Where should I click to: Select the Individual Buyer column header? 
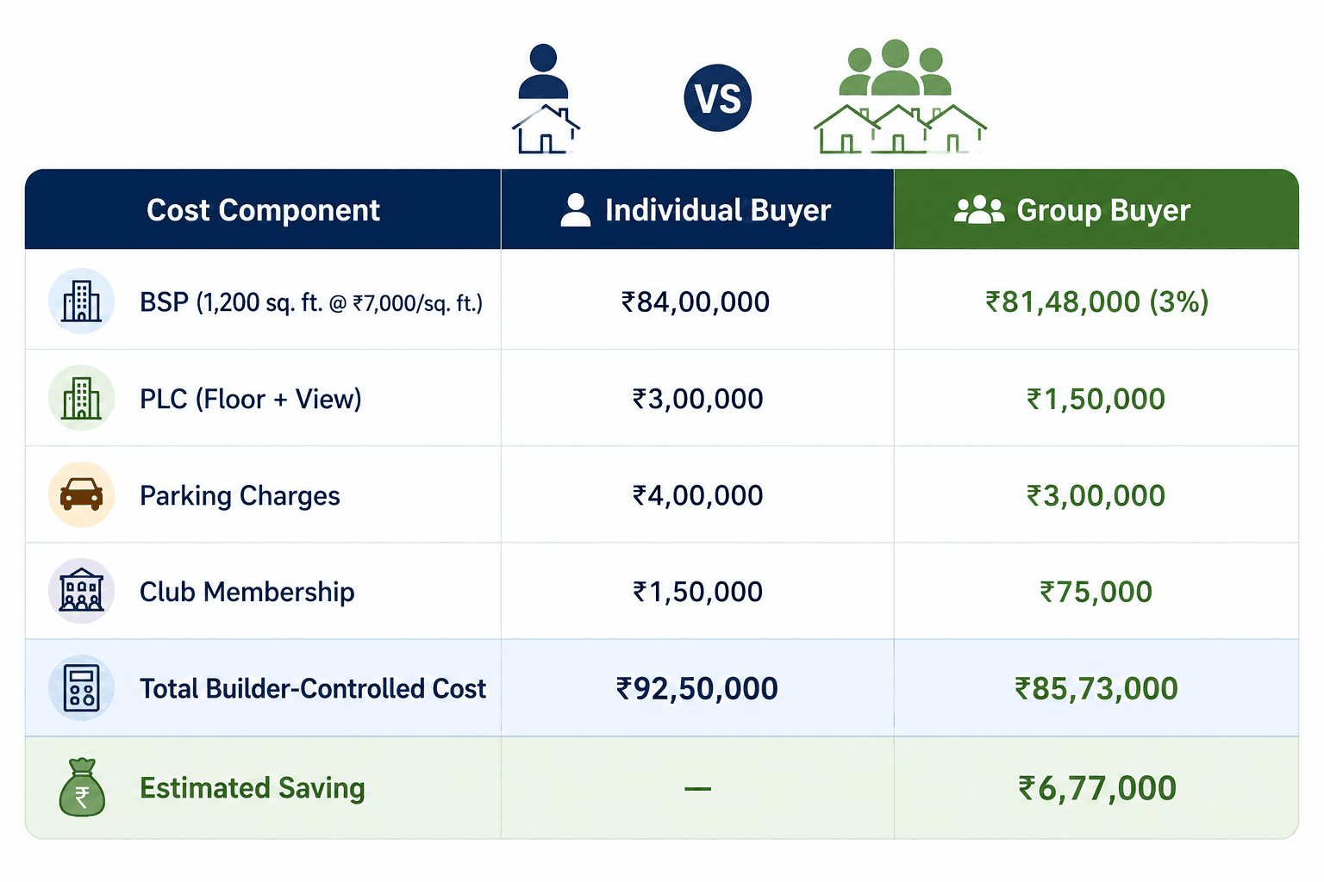697,209
